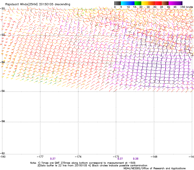Screen dimensions: 194x170
Task: Click the '-177' longitude axis label
Action: (40, 157)
